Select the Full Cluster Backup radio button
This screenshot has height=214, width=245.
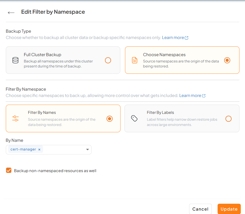coord(108,60)
